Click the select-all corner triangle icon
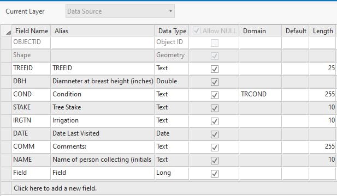Screen dimensions: 337x196 click(x=8, y=33)
